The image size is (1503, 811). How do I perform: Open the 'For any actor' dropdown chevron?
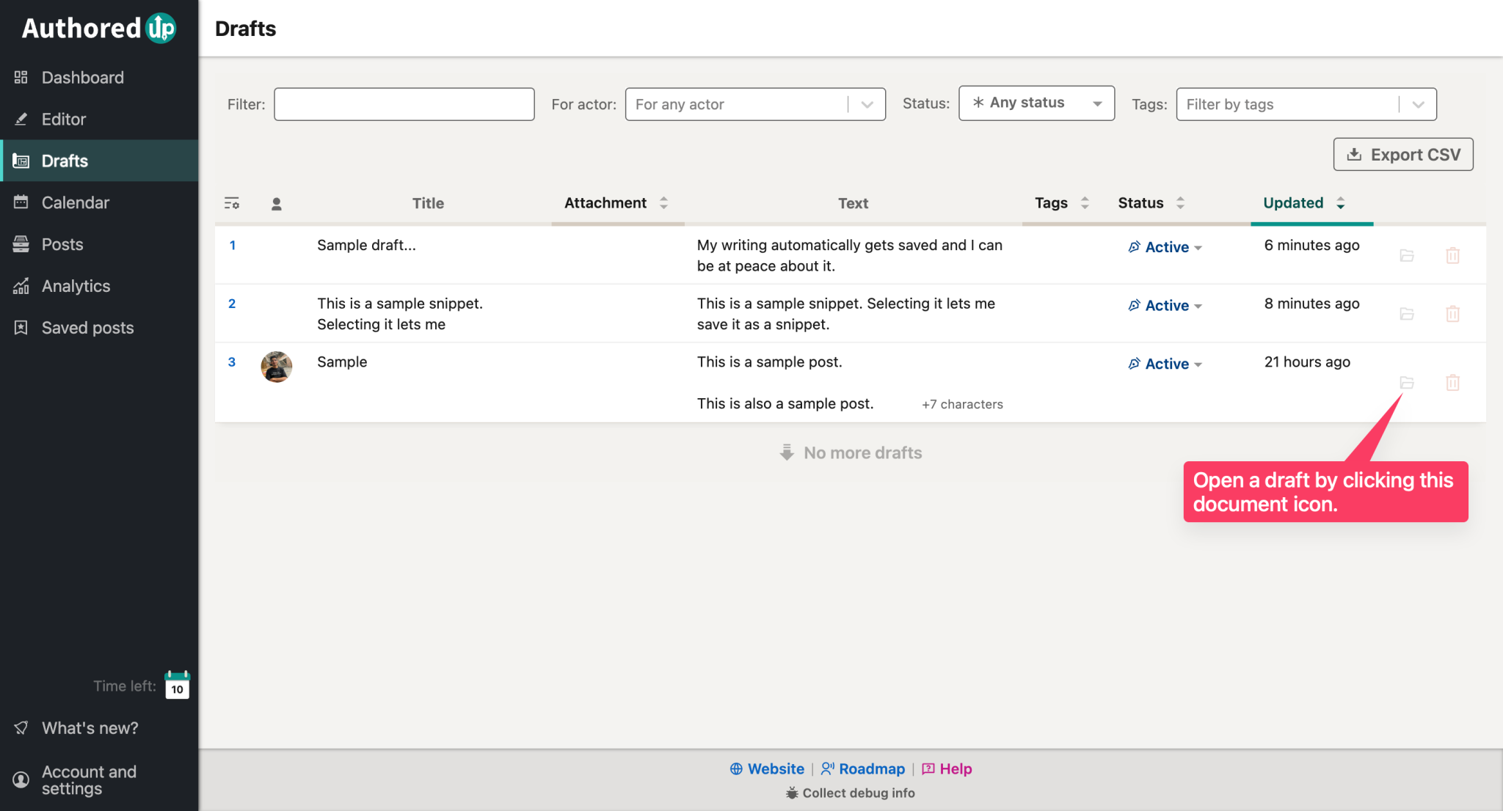point(867,104)
